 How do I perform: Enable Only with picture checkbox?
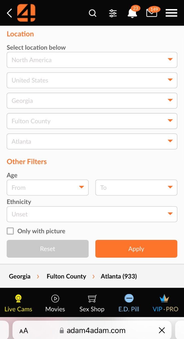[10, 231]
